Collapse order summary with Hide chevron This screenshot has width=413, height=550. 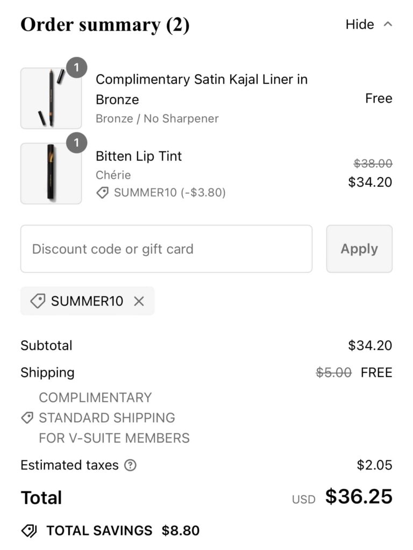click(x=388, y=25)
